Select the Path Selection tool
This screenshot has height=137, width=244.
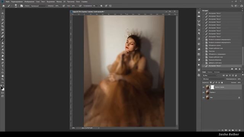point(3,69)
